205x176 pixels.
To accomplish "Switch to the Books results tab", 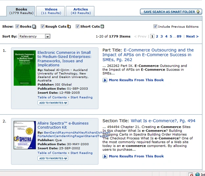I will pyautogui.click(x=21, y=11).
